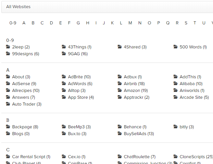This screenshot has height=164, width=213.
Task: Click the folder icon beside 500 Words
Action: 176,47
